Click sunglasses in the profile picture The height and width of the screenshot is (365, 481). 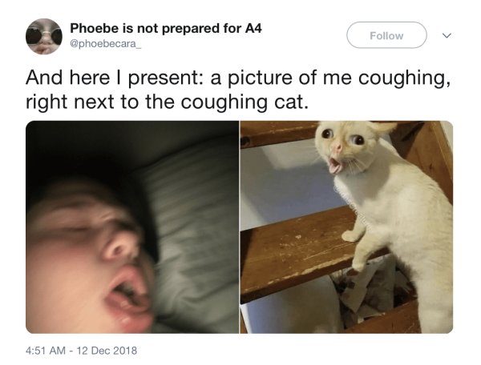coord(44,34)
